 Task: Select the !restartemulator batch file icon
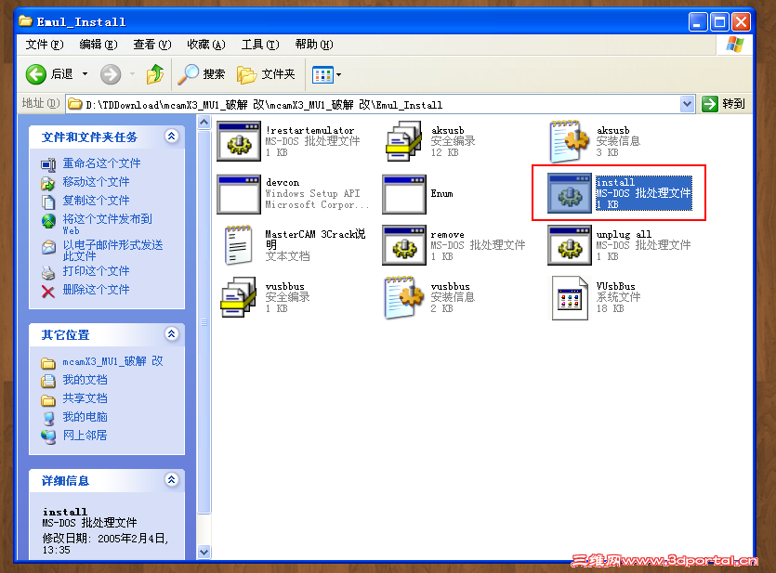pyautogui.click(x=239, y=141)
